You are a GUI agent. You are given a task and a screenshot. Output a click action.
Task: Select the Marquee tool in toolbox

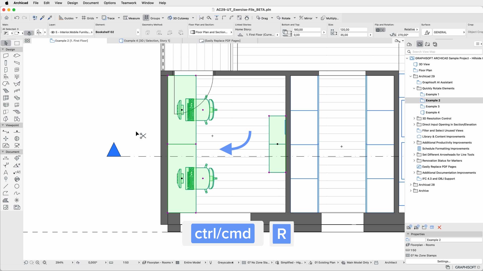click(17, 43)
